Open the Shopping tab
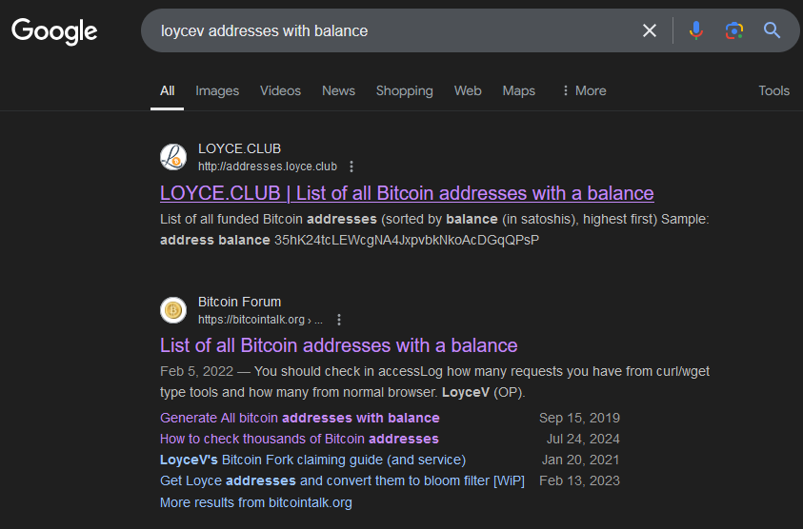Screen dimensions: 803x529 [x=405, y=91]
